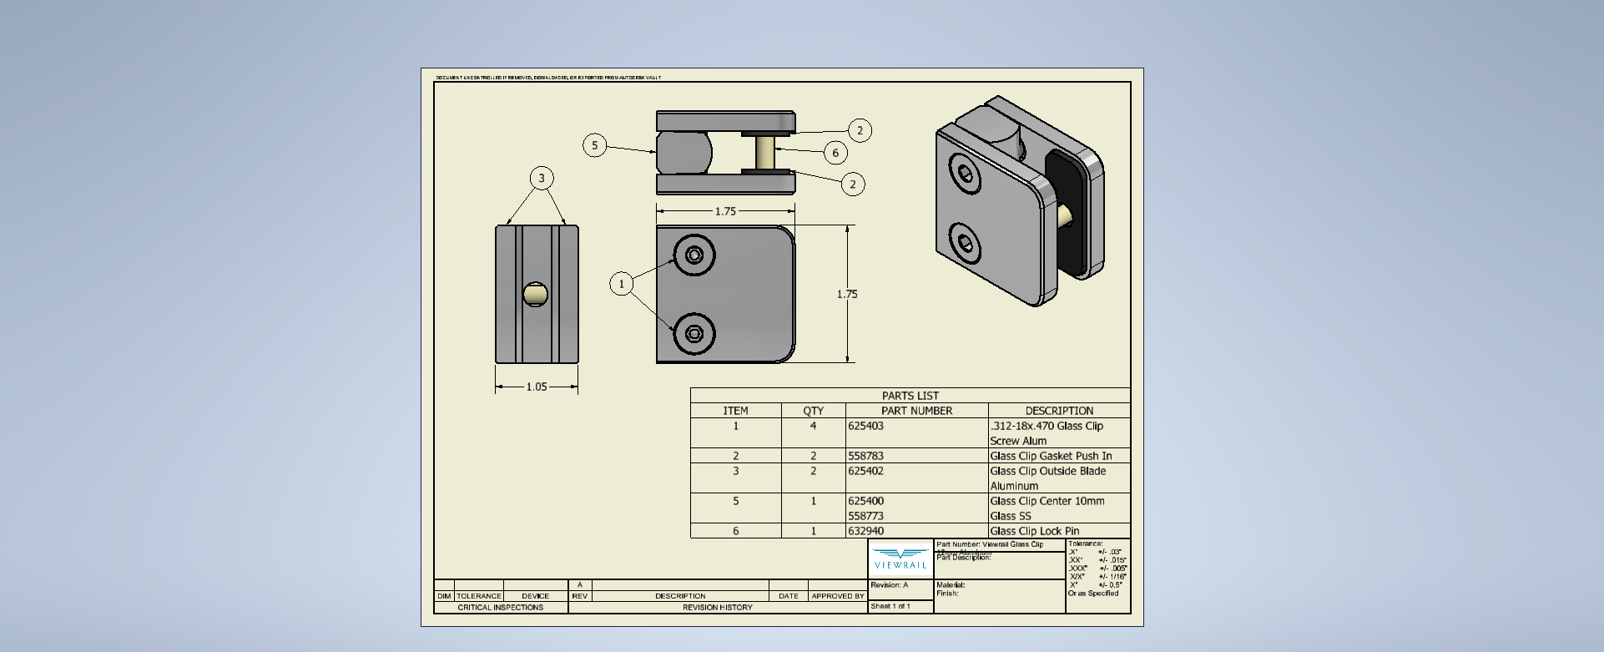Select the 1.05 width dimension
The height and width of the screenshot is (652, 1604).
tap(537, 387)
